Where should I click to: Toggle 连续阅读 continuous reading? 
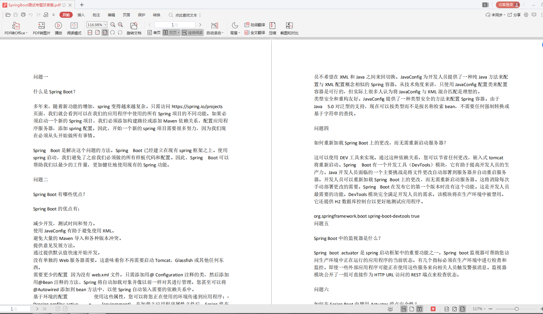(x=192, y=33)
